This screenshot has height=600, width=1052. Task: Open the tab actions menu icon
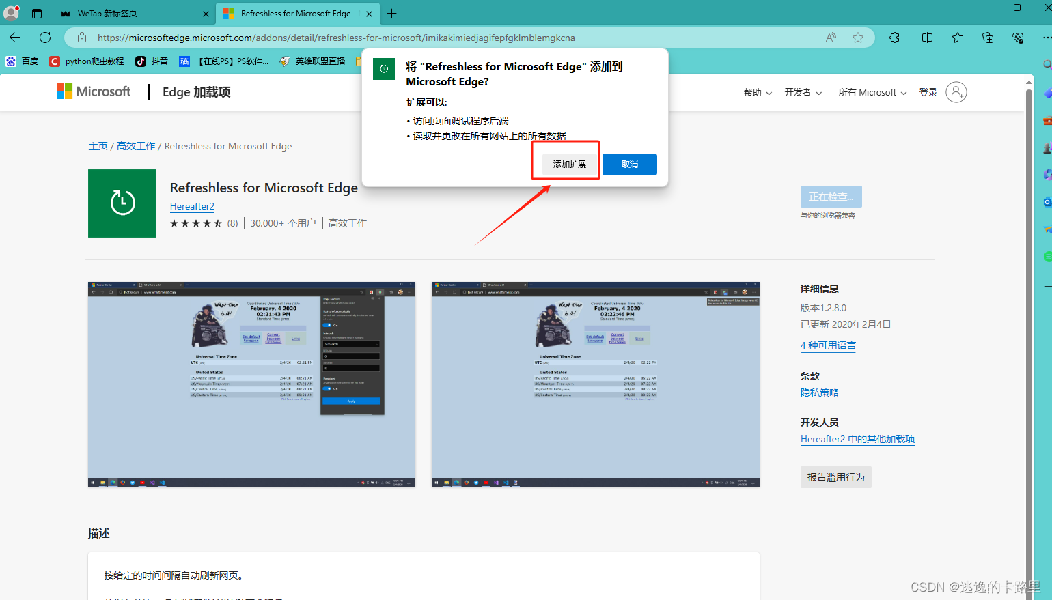(x=37, y=13)
